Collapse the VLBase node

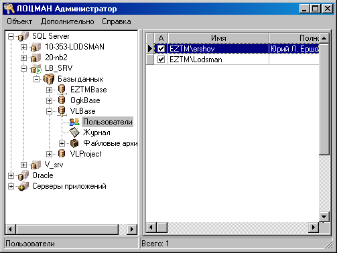click(x=49, y=111)
